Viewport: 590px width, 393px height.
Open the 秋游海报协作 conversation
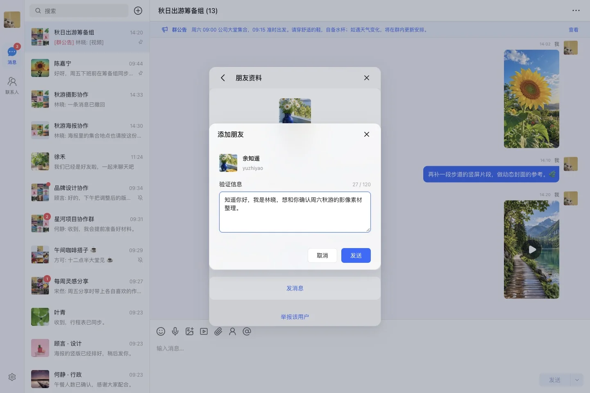click(x=87, y=130)
